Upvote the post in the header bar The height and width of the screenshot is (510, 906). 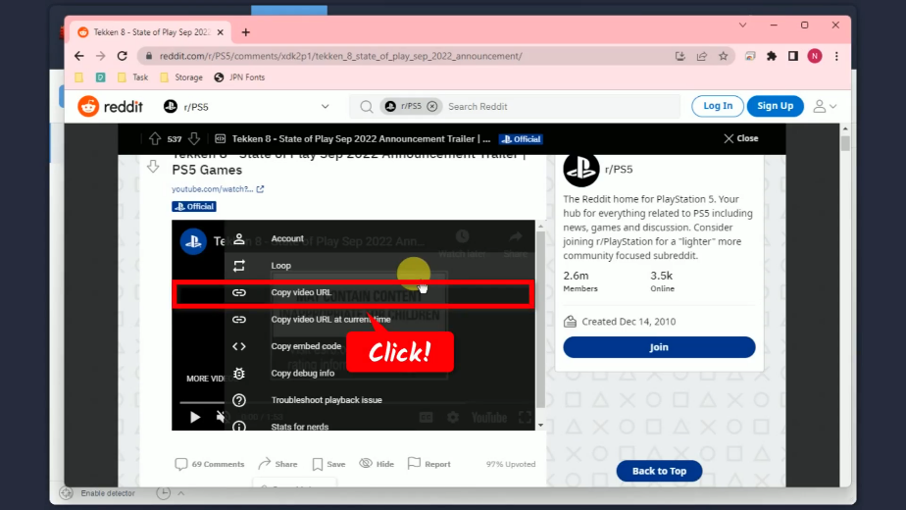click(x=155, y=138)
